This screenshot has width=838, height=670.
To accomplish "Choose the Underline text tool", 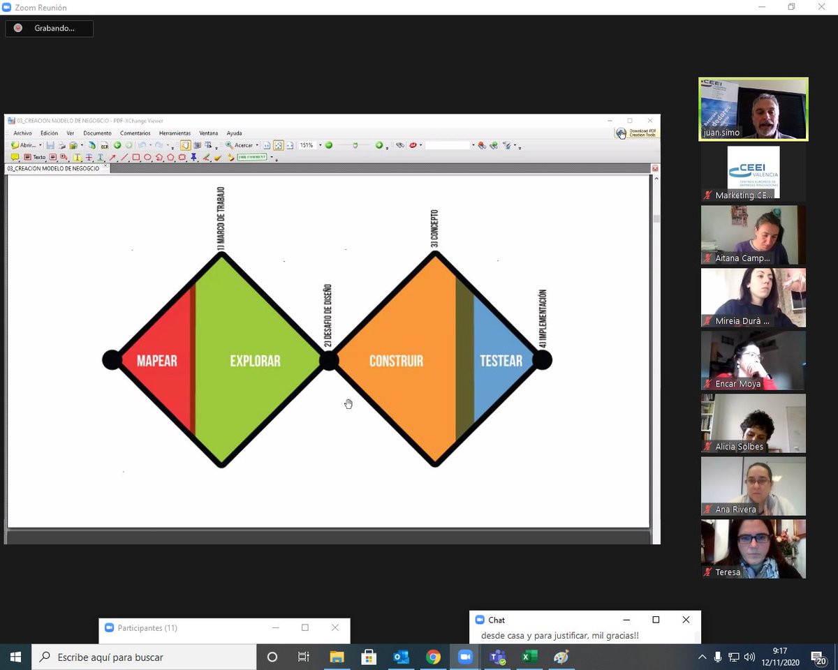I will (100, 157).
